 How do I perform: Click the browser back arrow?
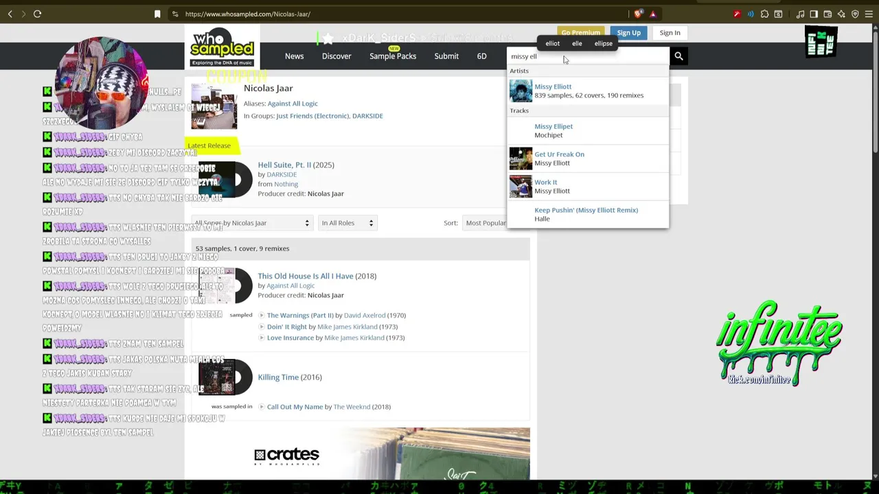pos(10,14)
